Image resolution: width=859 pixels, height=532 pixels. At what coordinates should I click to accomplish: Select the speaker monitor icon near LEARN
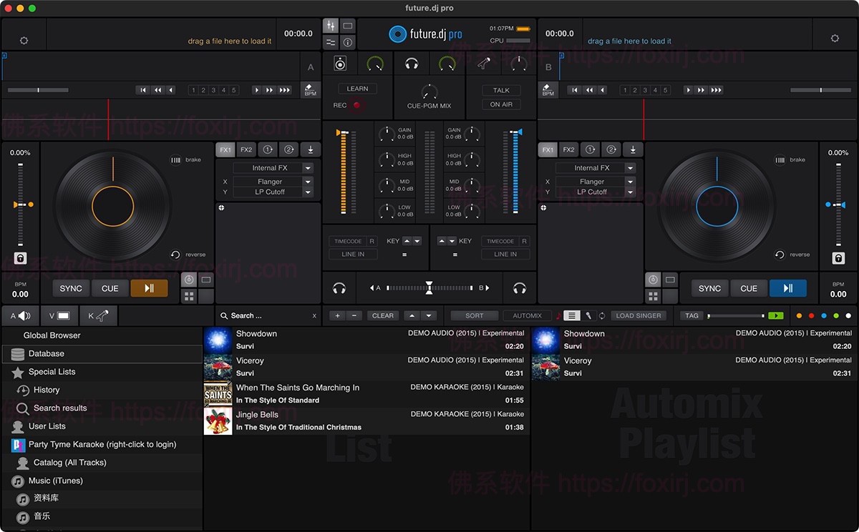(x=339, y=62)
